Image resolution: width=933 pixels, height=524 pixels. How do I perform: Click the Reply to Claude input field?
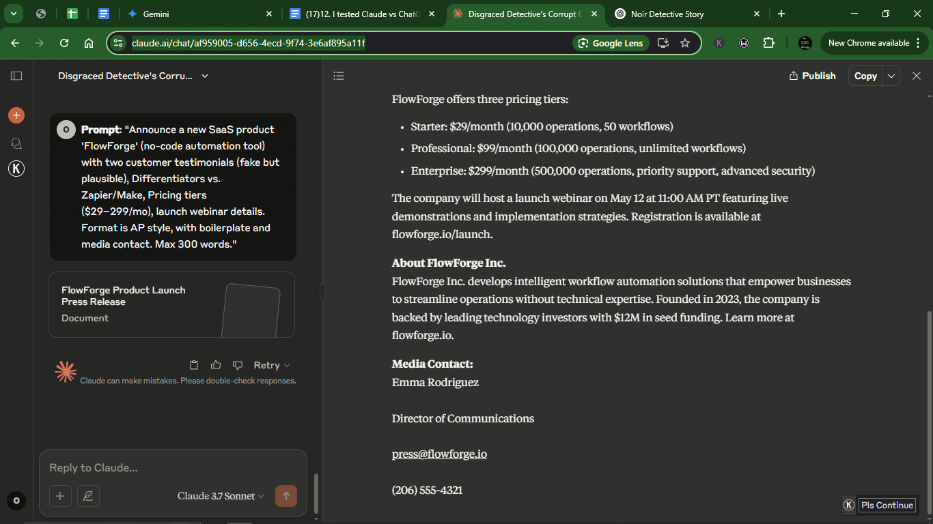(x=173, y=468)
